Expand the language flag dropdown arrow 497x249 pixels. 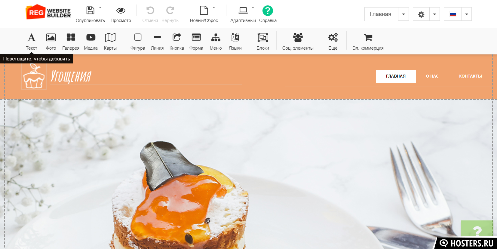[x=467, y=14]
